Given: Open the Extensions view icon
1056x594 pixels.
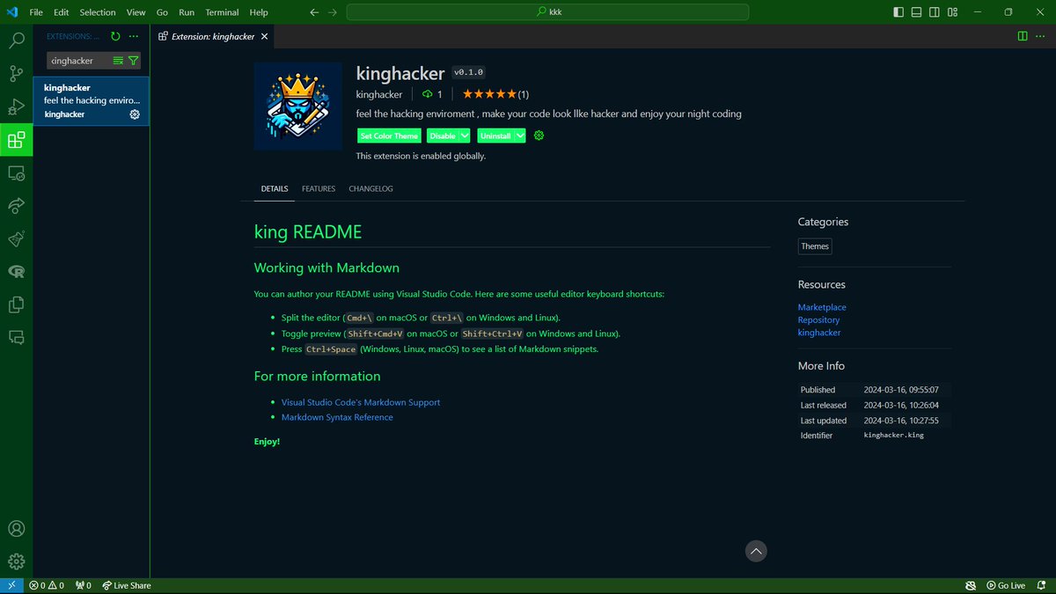Looking at the screenshot, I should point(16,139).
